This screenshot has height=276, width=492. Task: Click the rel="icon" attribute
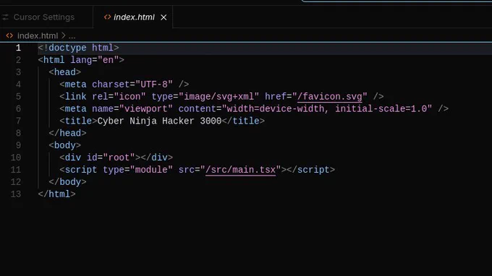tap(119, 97)
